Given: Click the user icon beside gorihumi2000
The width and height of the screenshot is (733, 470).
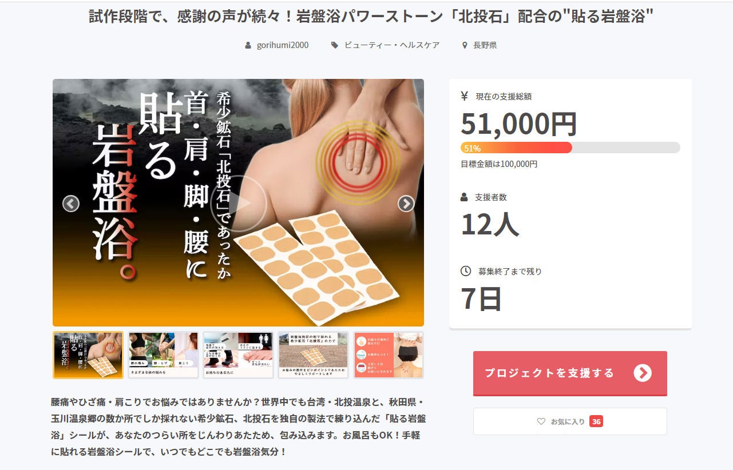Looking at the screenshot, I should (248, 45).
